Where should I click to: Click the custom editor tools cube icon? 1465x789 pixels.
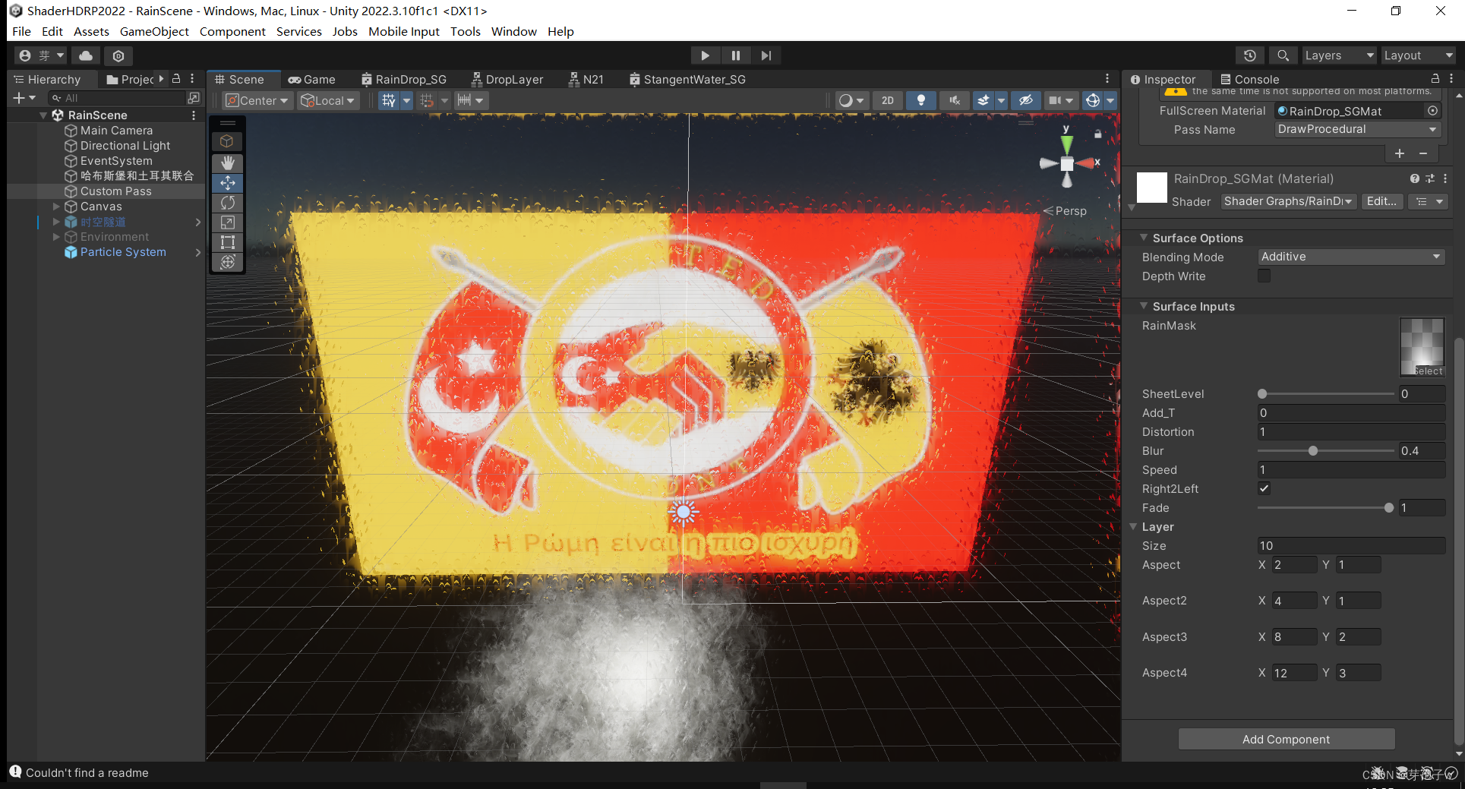pos(227,141)
